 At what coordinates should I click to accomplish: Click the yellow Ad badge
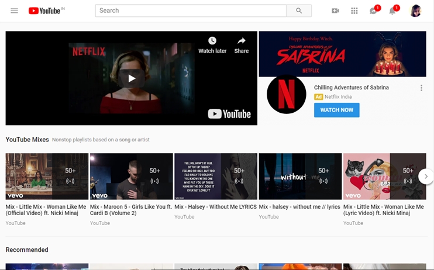pyautogui.click(x=318, y=97)
